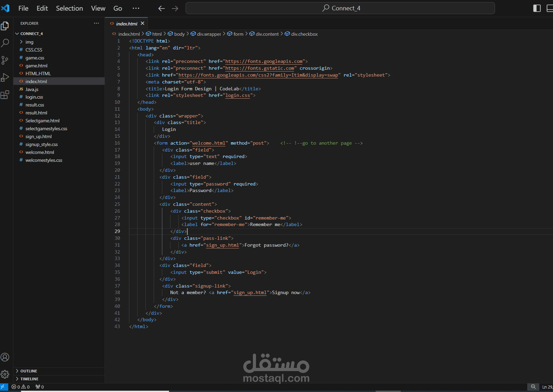Collapse the CONNECT_4 folder section

click(59, 34)
